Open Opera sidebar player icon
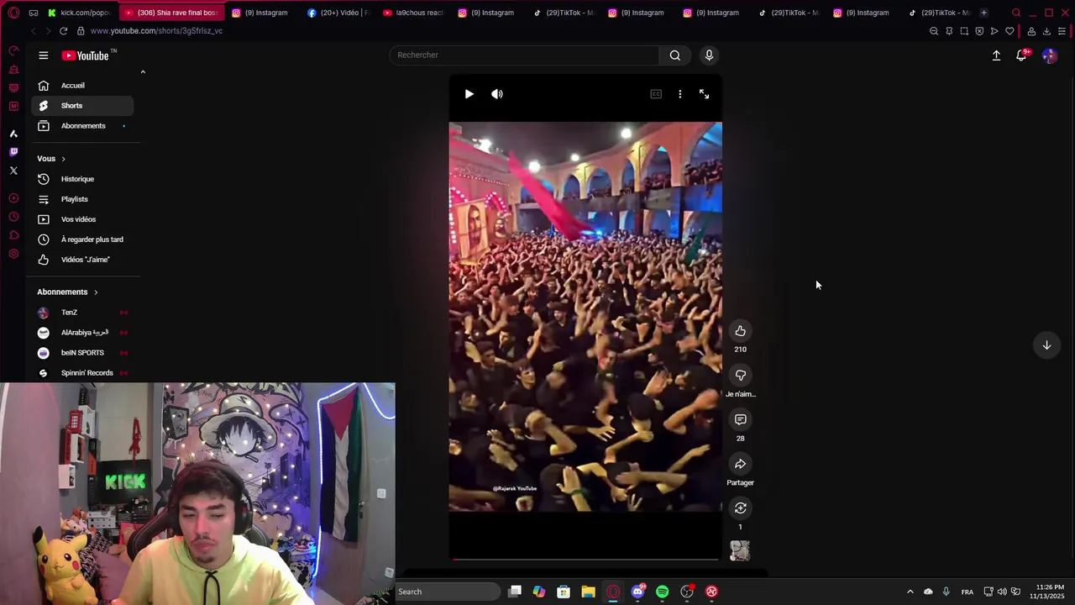Screen dimensions: 1075x605 point(13,198)
